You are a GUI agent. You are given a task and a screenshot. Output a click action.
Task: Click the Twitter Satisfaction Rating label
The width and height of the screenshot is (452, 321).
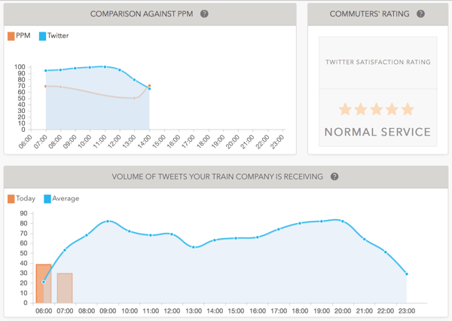tap(377, 63)
